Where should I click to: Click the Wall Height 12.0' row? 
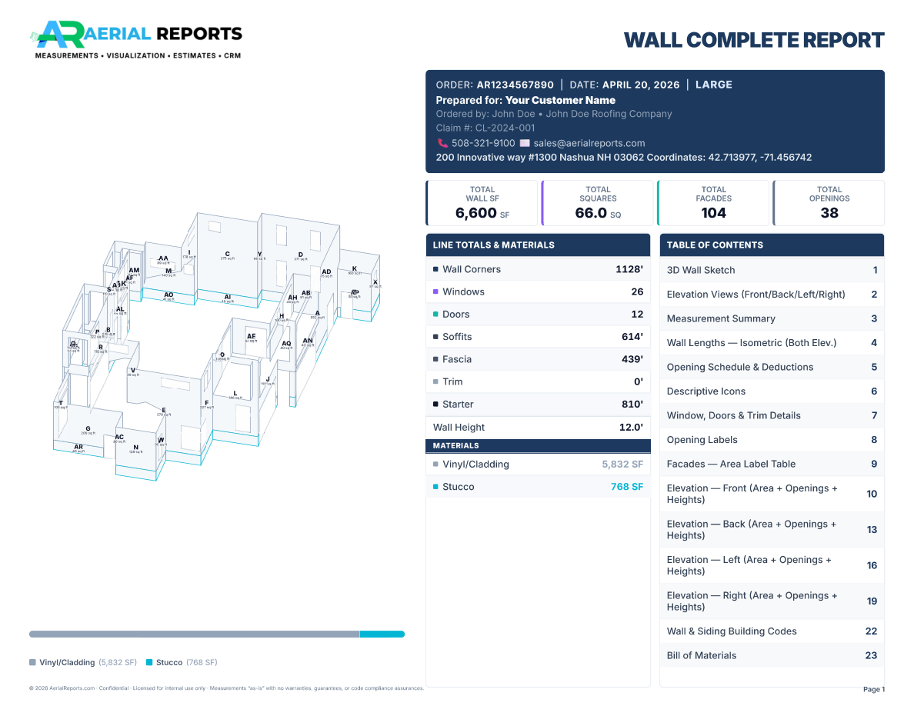(538, 427)
